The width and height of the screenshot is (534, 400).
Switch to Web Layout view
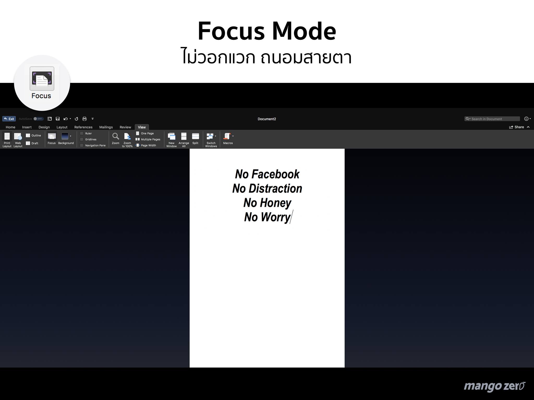coord(18,136)
